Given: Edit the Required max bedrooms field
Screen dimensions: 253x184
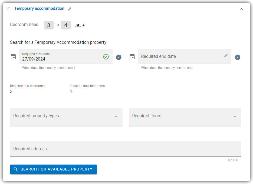Looking at the screenshot, I should 96,92.
